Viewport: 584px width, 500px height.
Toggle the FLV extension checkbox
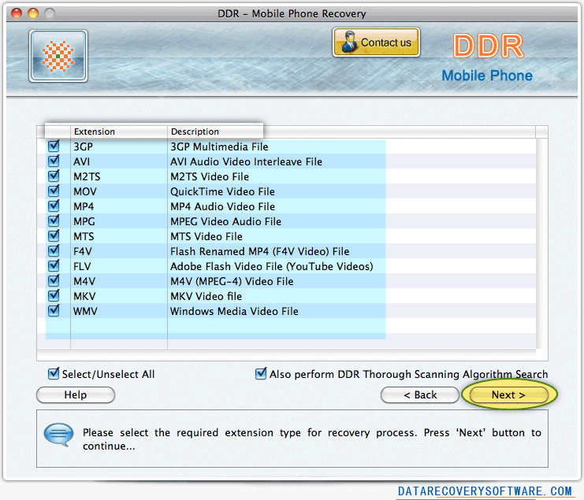pos(54,265)
